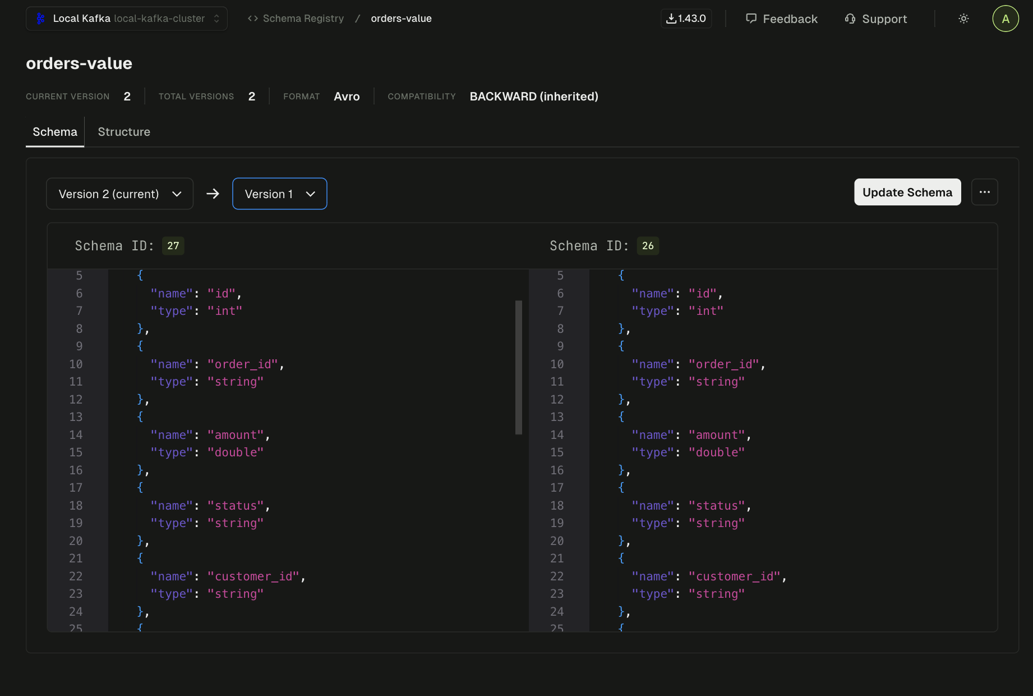
Task: Open the Support link
Action: pos(884,19)
